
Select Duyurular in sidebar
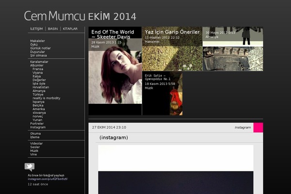click(x=37, y=52)
